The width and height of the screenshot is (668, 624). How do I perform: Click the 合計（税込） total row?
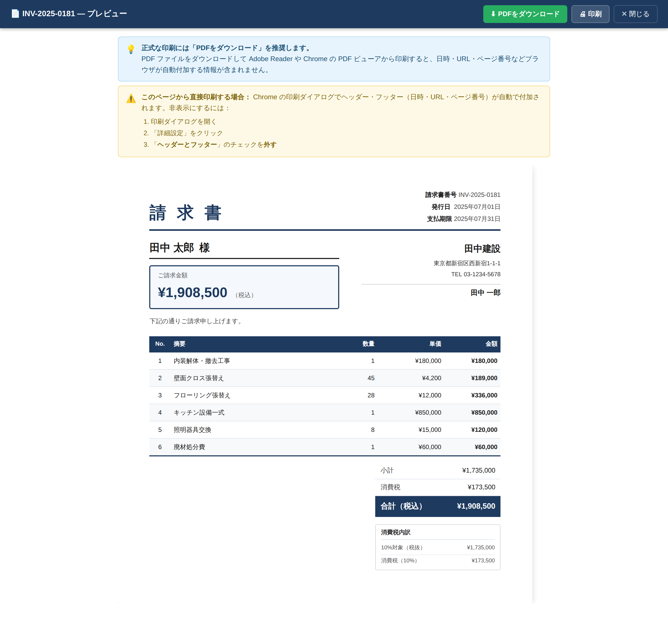[x=438, y=506]
